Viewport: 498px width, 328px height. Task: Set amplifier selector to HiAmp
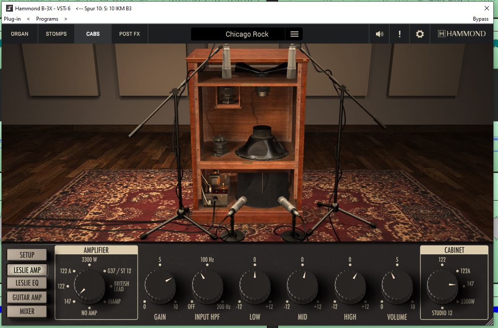pyautogui.click(x=114, y=301)
